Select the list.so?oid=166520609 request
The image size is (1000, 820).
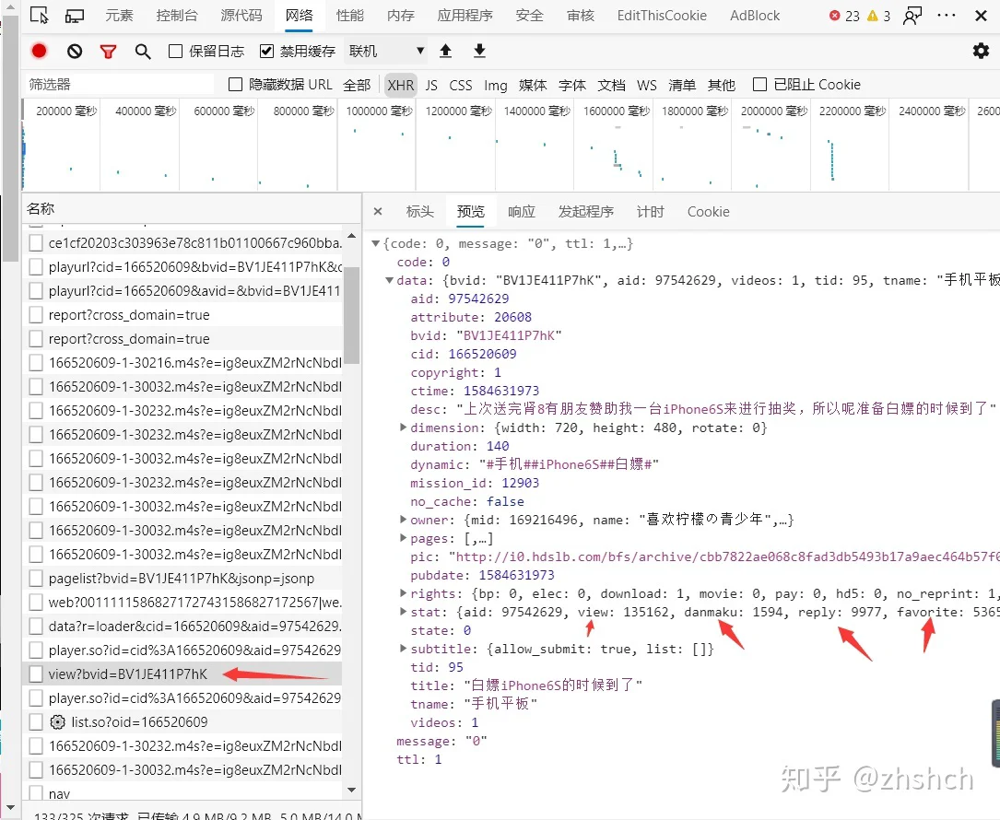[x=182, y=721]
